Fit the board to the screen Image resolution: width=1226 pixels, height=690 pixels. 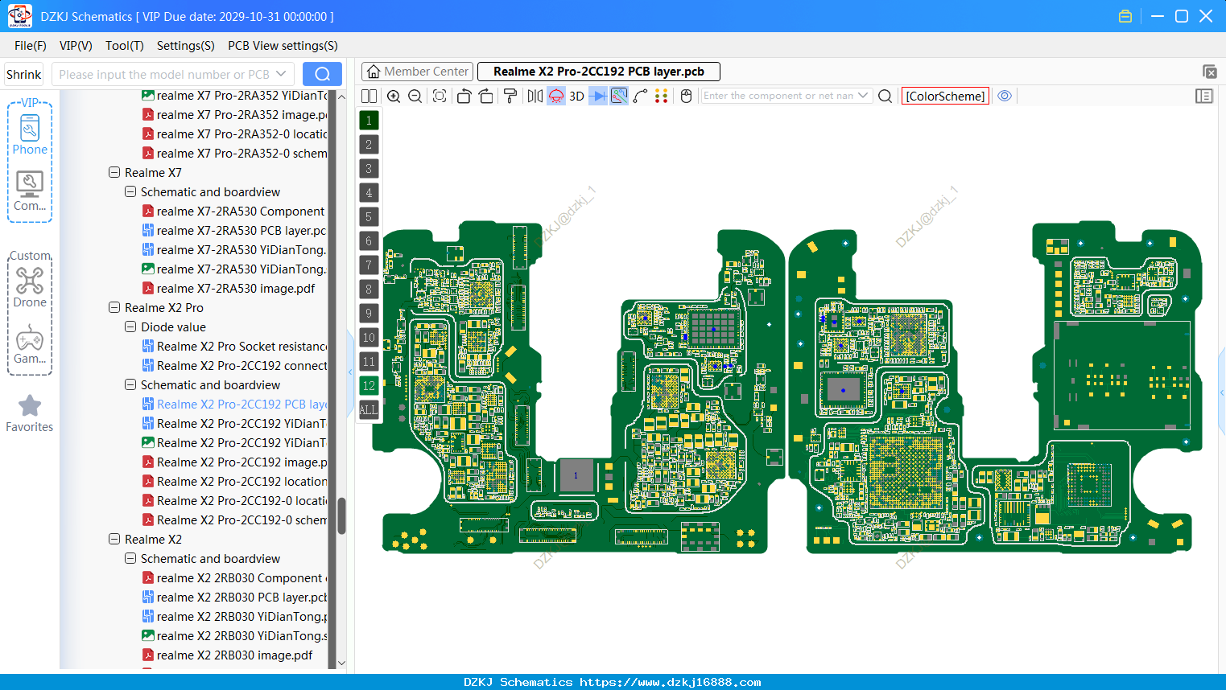click(x=440, y=96)
